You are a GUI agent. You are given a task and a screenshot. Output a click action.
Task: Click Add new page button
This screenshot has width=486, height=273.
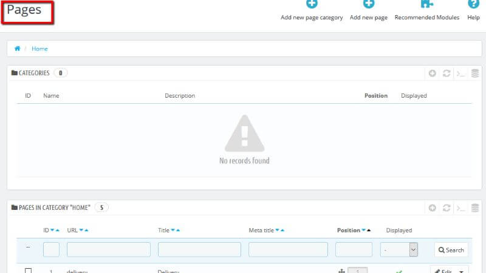tap(369, 11)
